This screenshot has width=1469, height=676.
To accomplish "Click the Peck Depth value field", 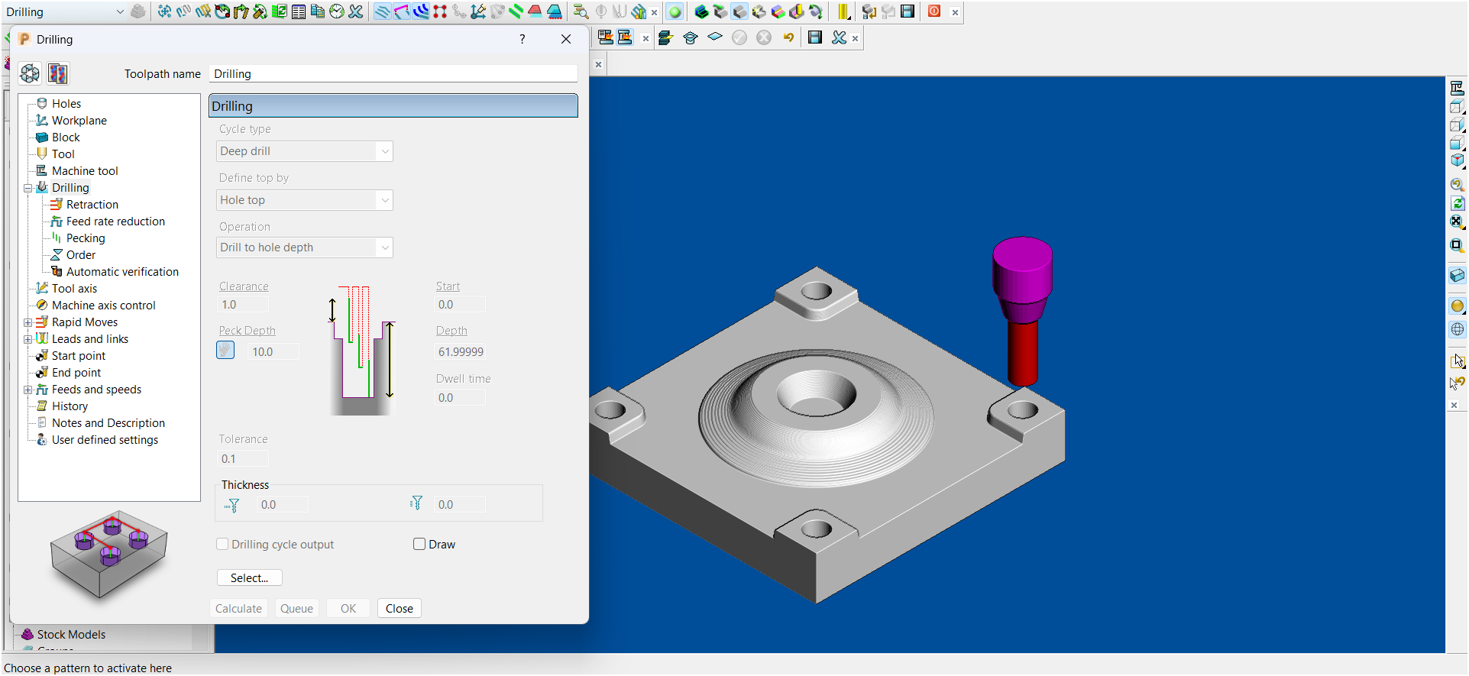I will [x=275, y=351].
